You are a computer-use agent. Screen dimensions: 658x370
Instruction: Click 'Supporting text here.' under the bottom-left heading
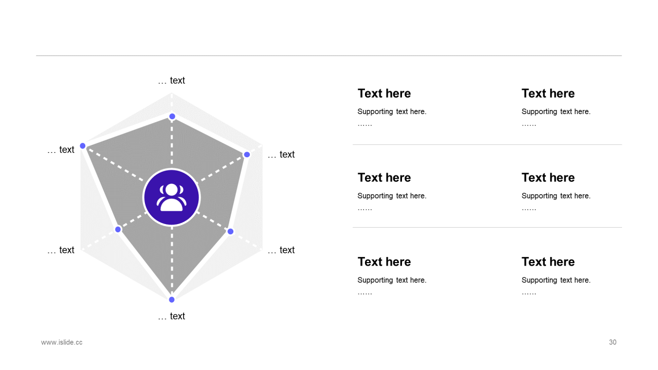[x=392, y=280]
